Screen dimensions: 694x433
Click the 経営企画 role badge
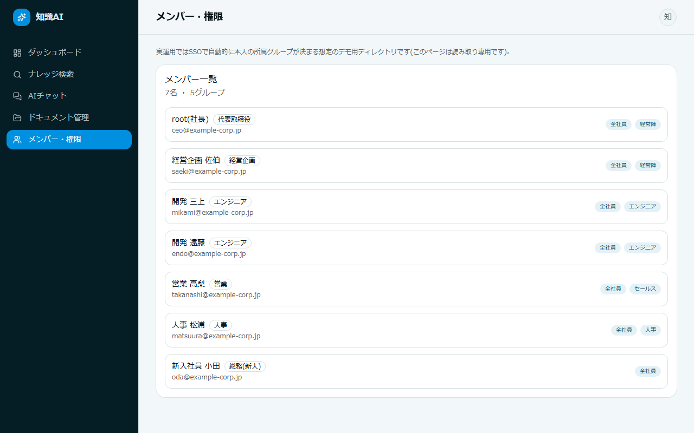(x=242, y=161)
